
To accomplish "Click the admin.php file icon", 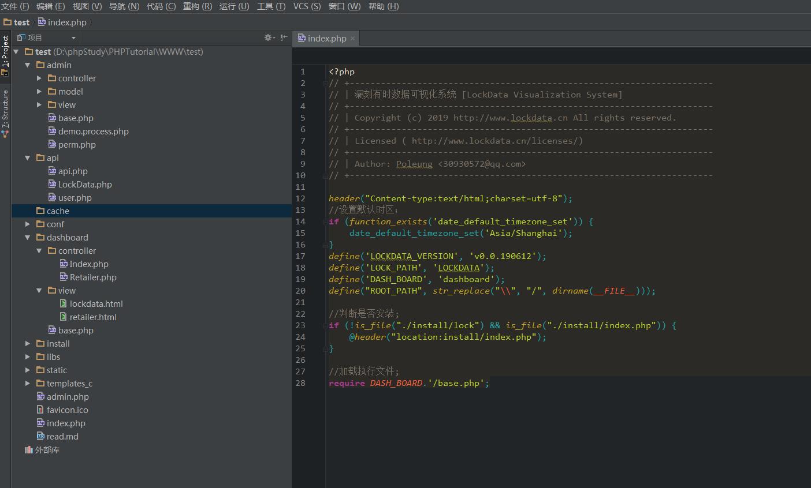I will [40, 397].
